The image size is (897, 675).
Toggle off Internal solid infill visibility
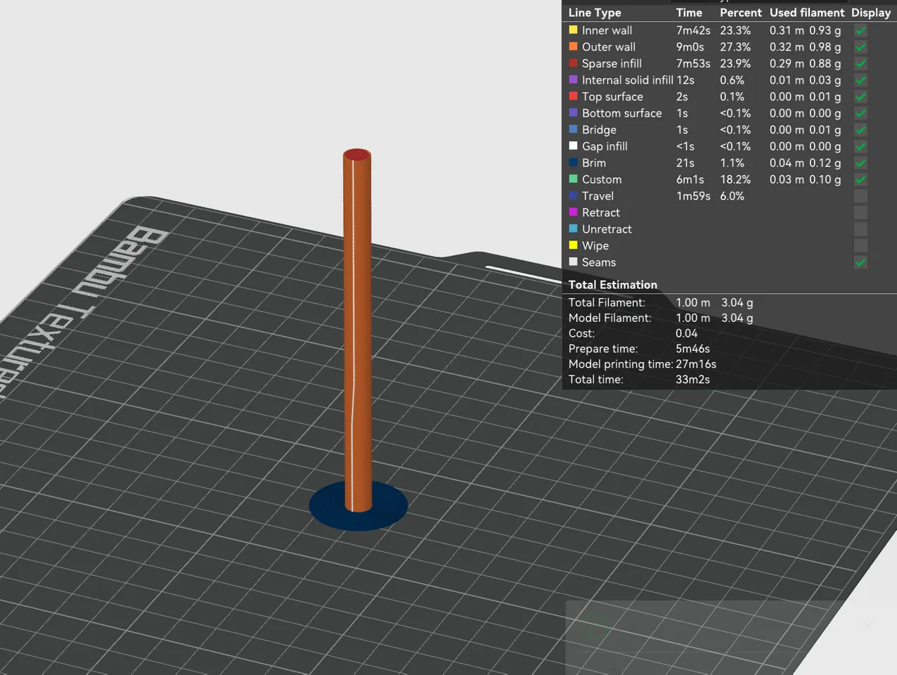coord(860,80)
